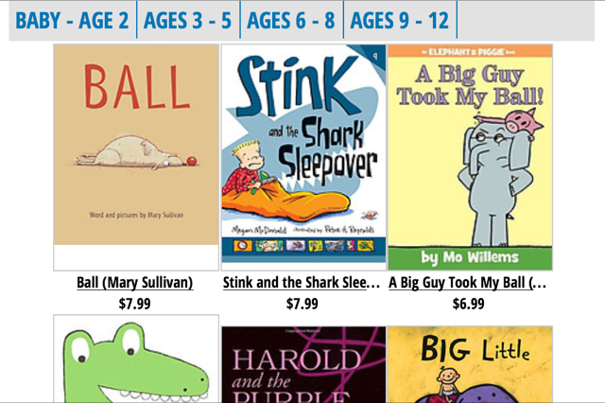Open the Harold and the Purple Crayon cover
The height and width of the screenshot is (403, 605).
coord(303,364)
